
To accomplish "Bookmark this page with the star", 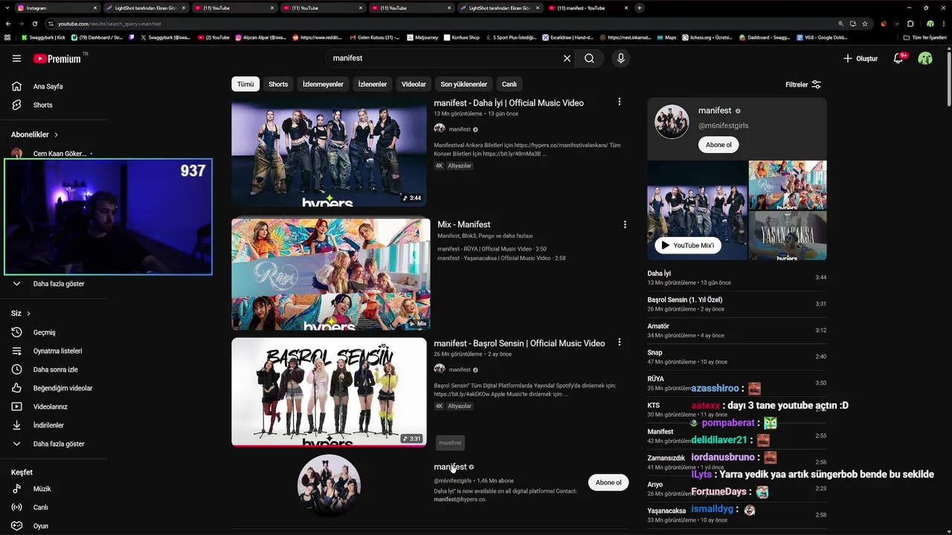I will (x=865, y=24).
